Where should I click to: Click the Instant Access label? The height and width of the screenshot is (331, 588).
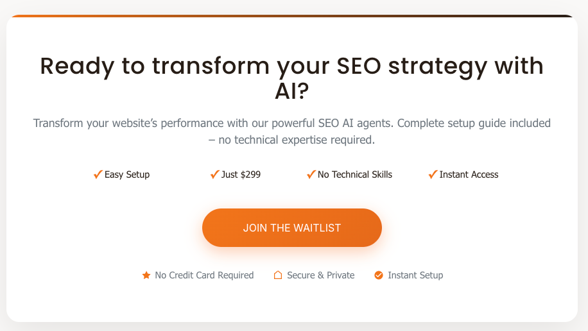coord(469,174)
